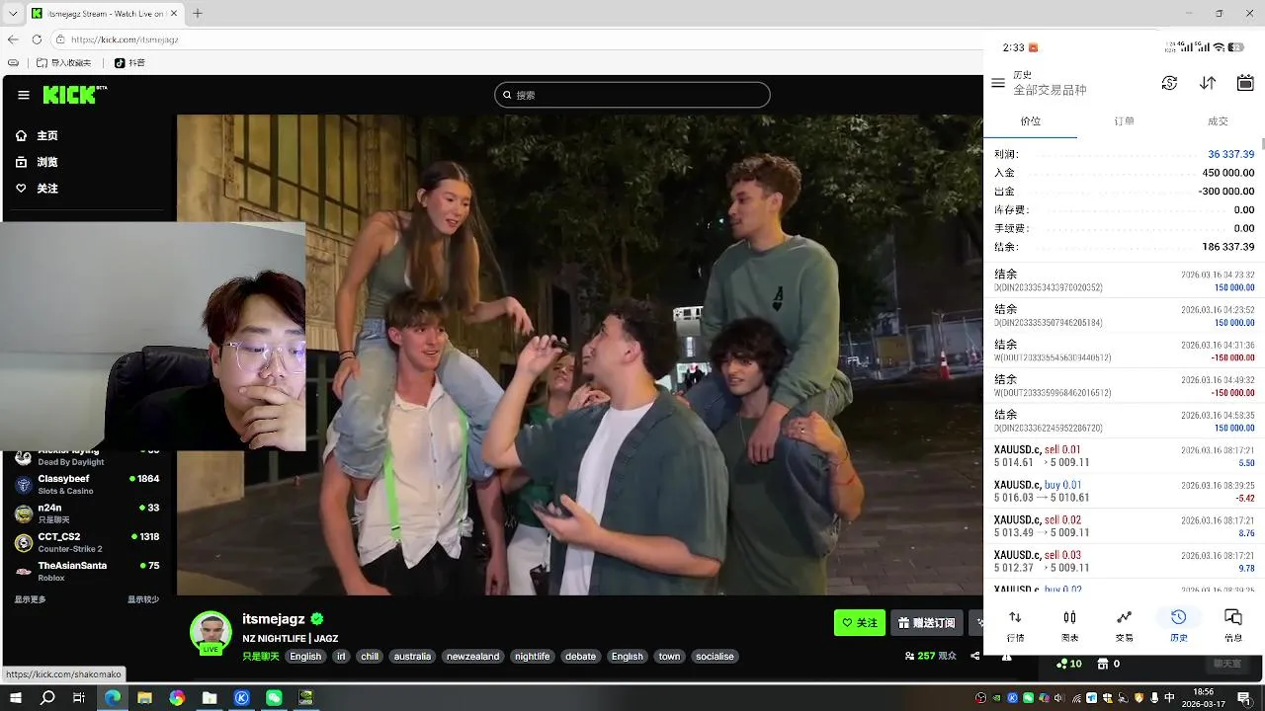Open TheAsianSanta channel in sidebar
Viewport: 1265px width, 711px height.
87,571
